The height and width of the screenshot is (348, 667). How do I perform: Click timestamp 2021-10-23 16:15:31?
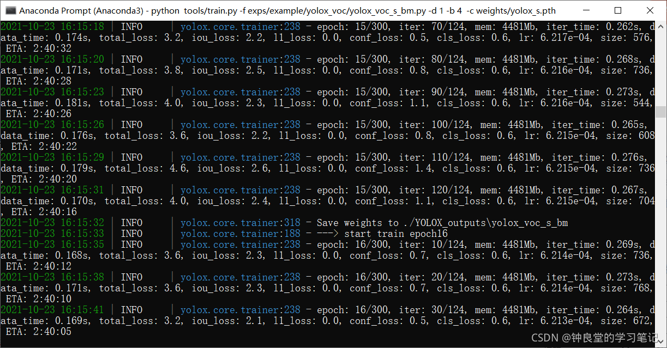click(52, 190)
